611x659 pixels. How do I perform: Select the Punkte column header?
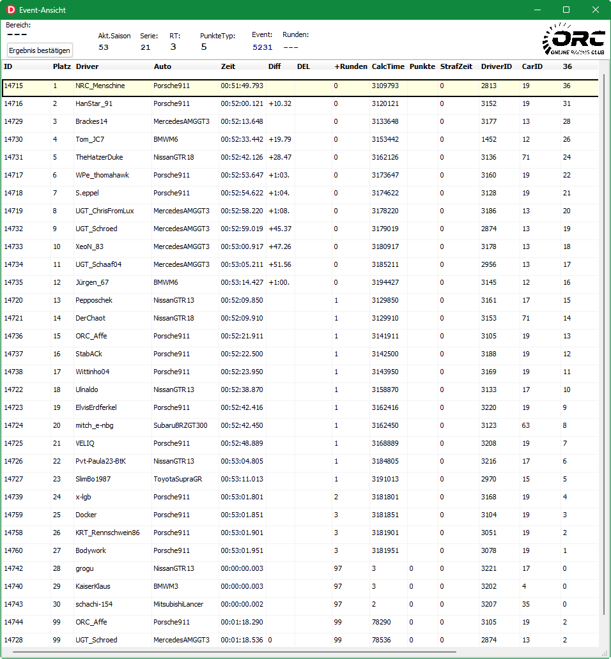422,66
